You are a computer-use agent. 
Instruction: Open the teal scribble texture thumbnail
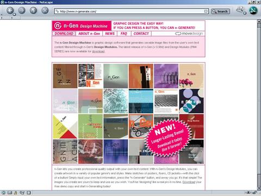pyautogui.click(x=116, y=101)
